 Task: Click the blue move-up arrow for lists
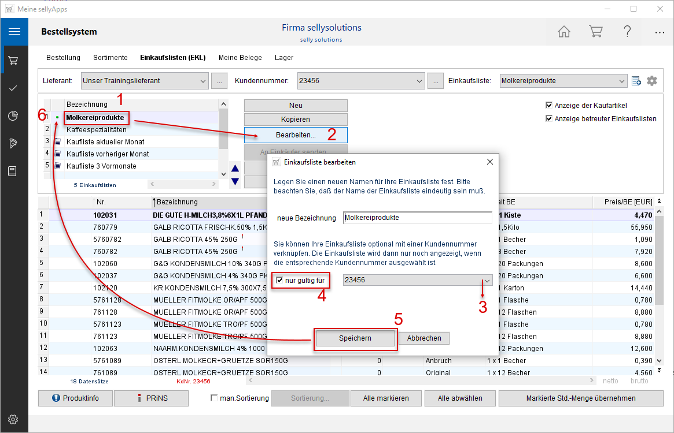[x=235, y=169]
